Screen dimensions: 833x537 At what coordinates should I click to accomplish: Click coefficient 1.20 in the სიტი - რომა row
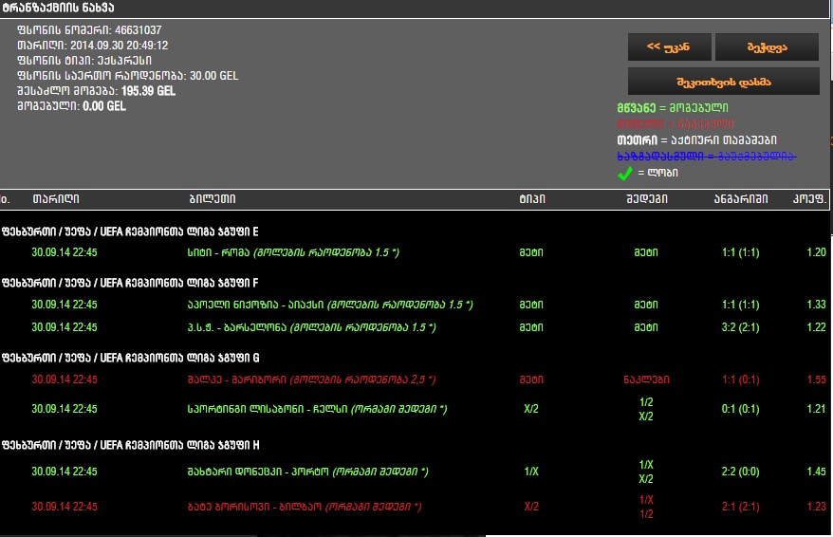click(x=817, y=252)
